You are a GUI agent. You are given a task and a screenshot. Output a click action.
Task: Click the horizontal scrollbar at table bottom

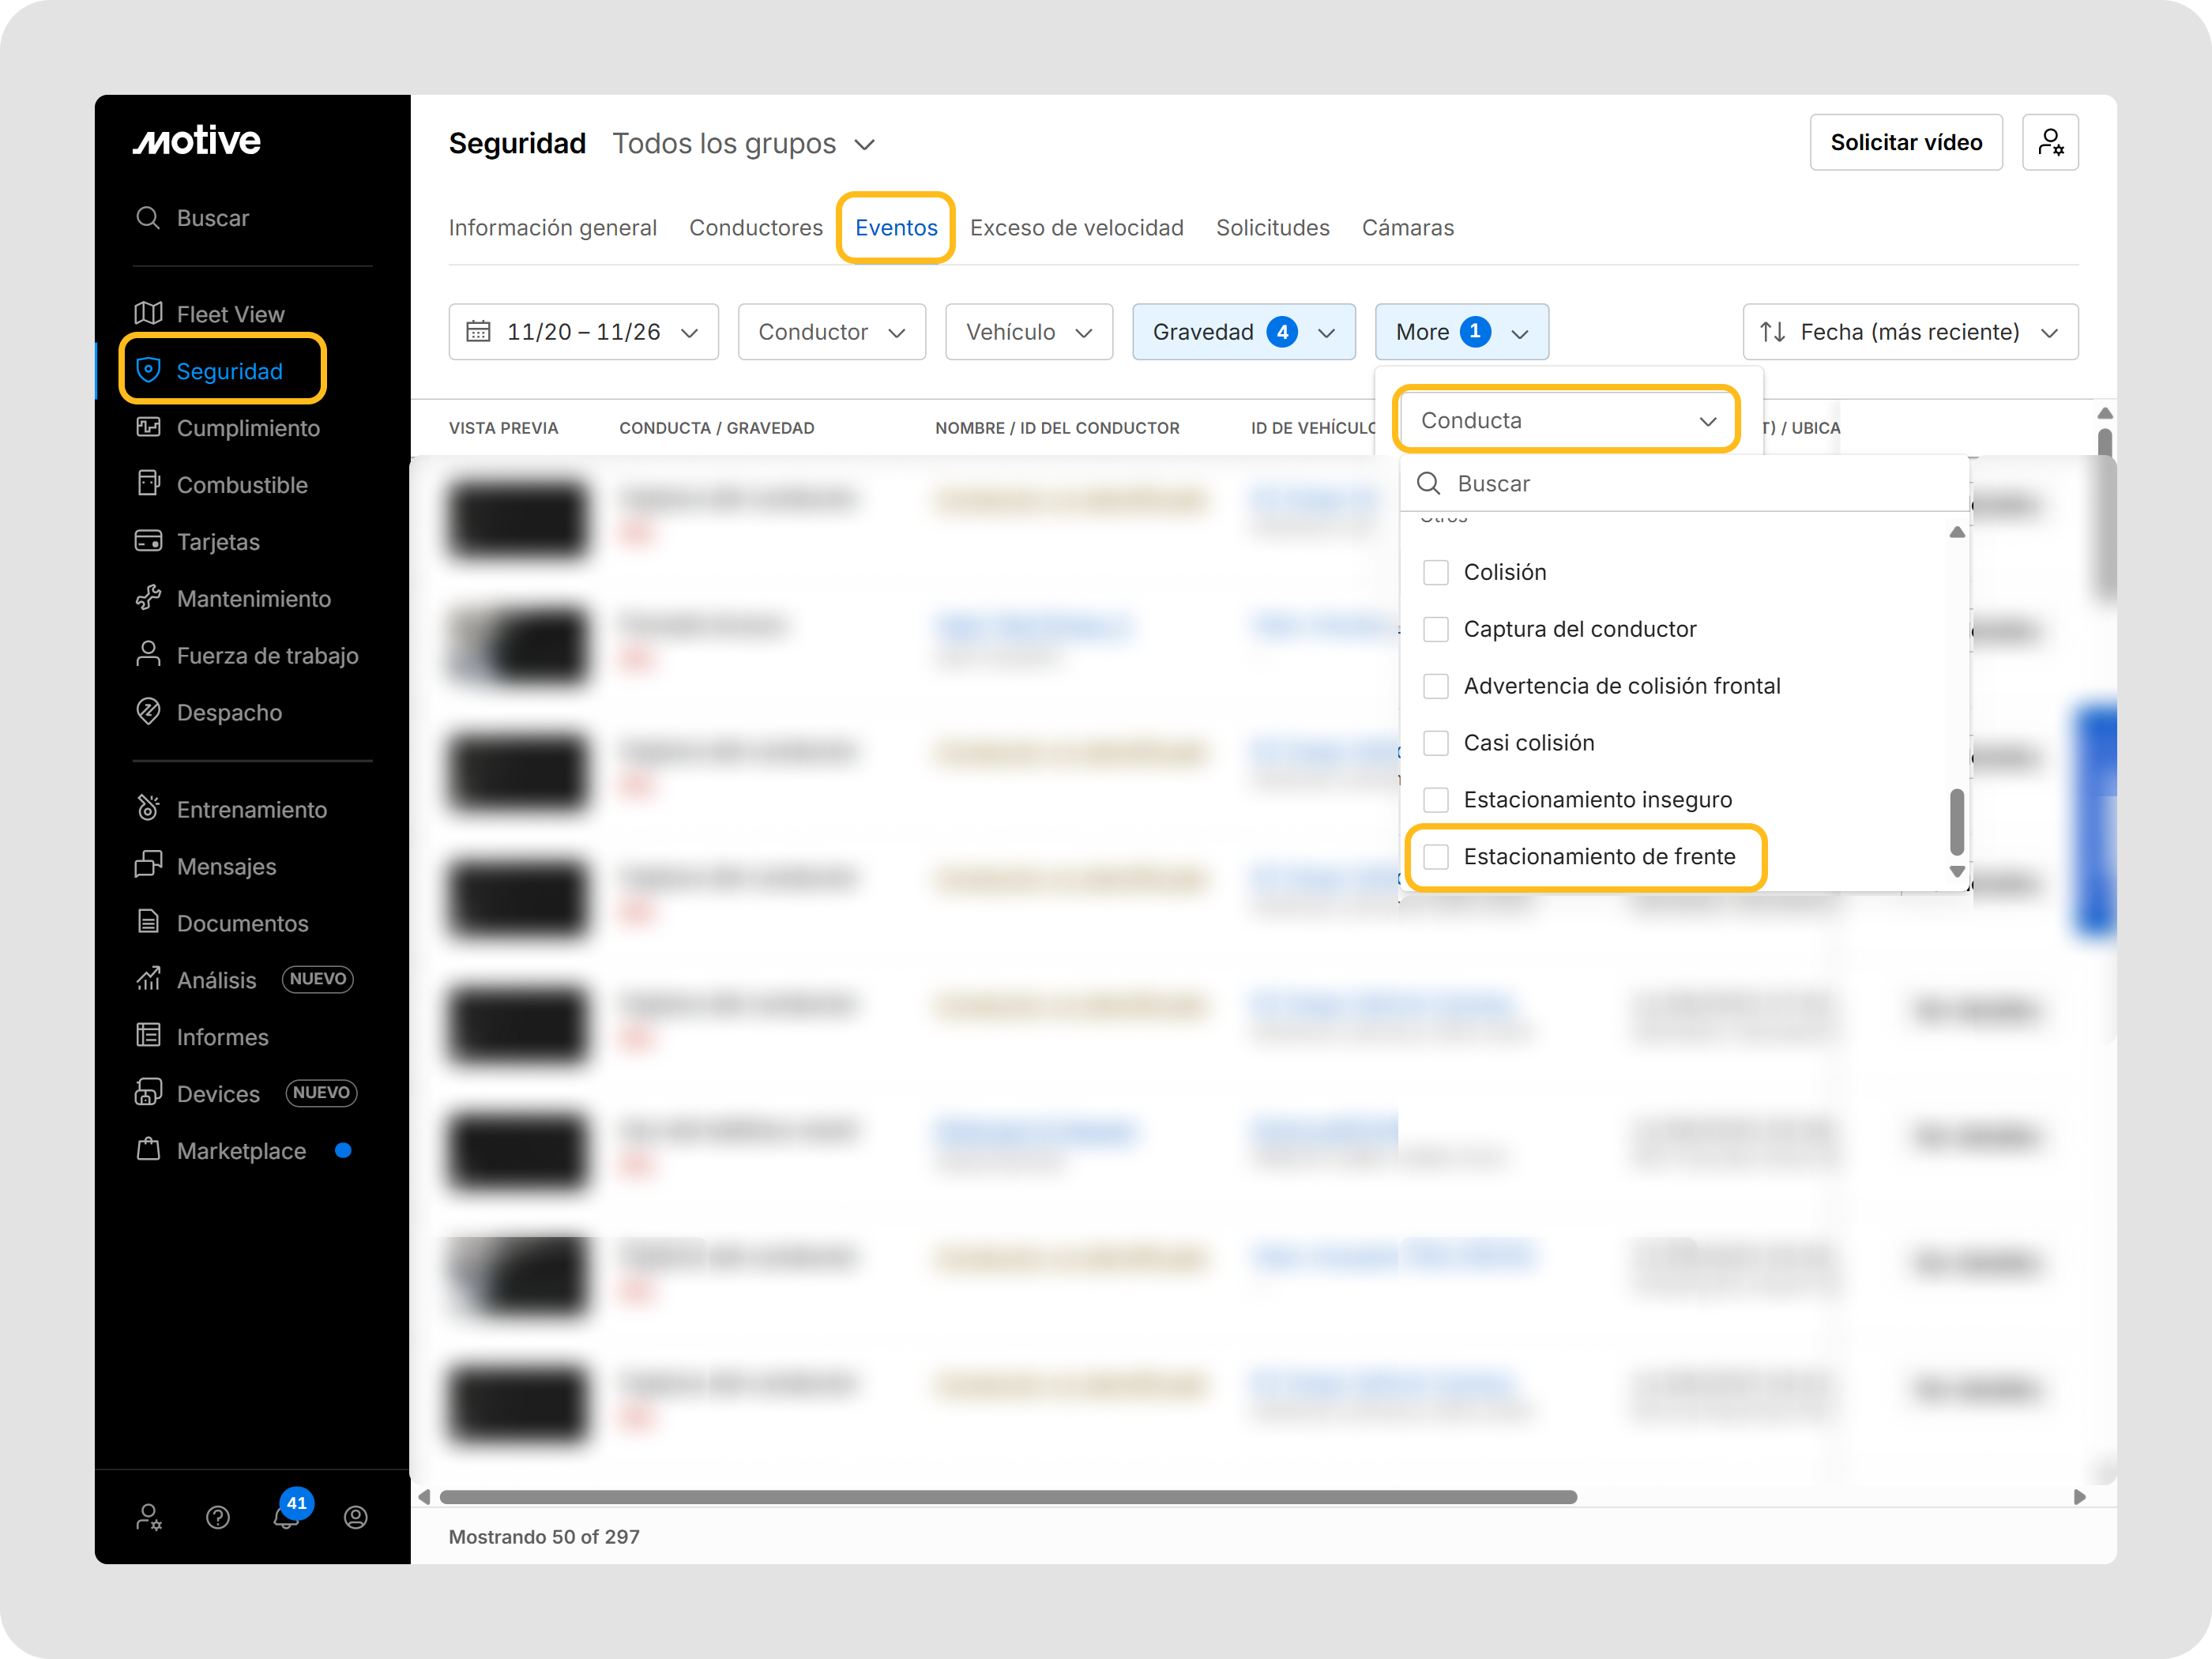pos(1008,1497)
